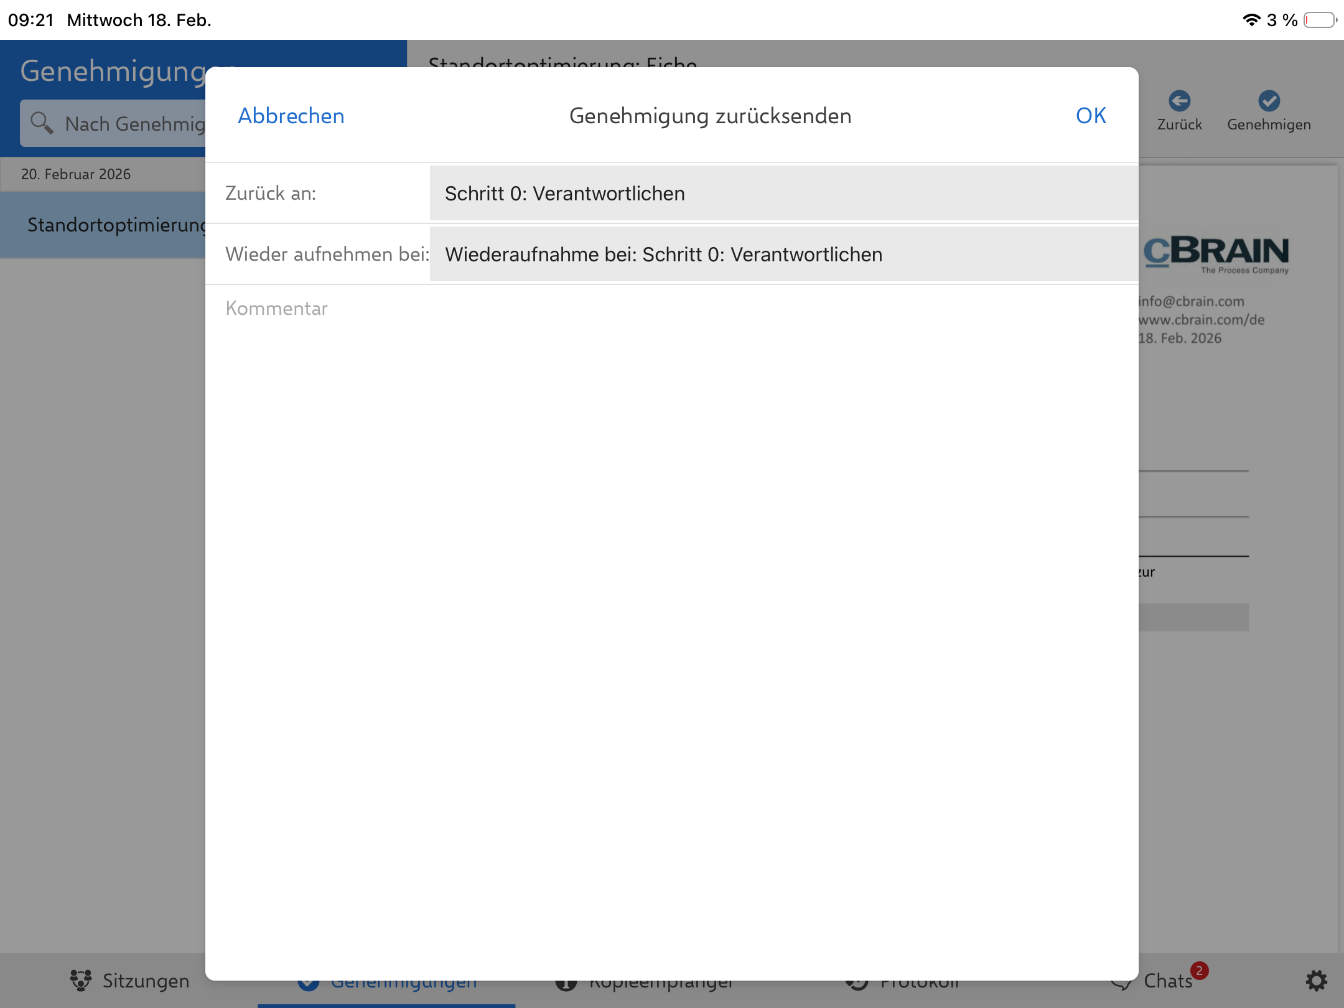Image resolution: width=1344 pixels, height=1008 pixels.
Task: Switch to the Chats tab
Action: click(x=1167, y=981)
